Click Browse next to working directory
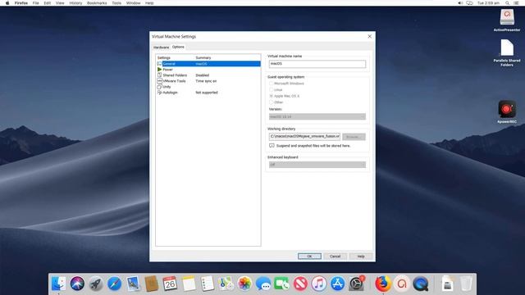The width and height of the screenshot is (525, 295). tap(354, 137)
